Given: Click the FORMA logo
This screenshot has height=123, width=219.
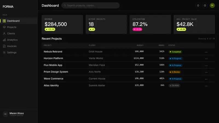Looking at the screenshot, I should (x=8, y=7).
